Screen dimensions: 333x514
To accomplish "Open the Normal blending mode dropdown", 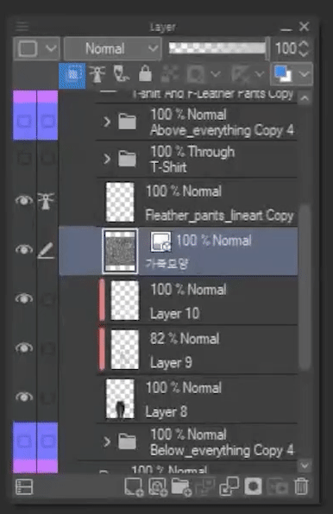I will click(x=113, y=49).
